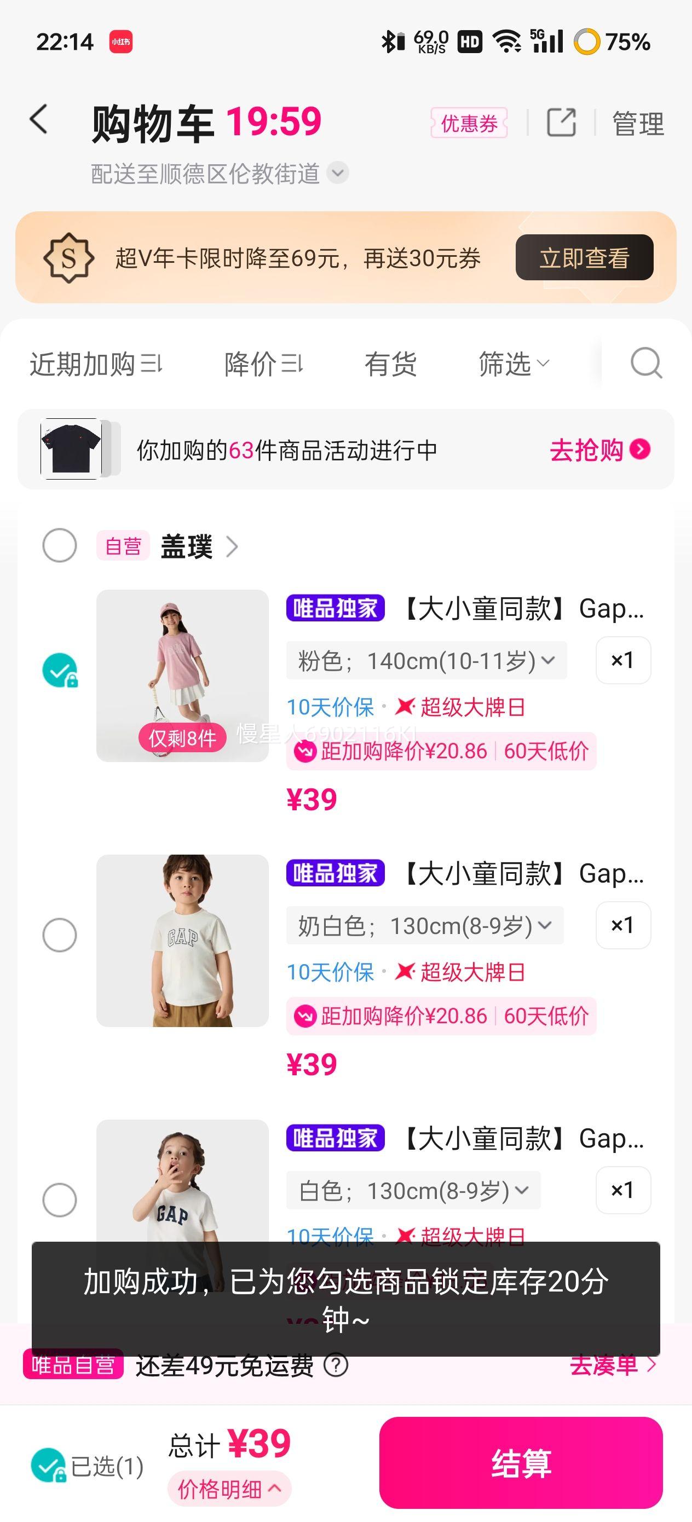Tap the 结算 checkout button
Image resolution: width=692 pixels, height=1522 pixels.
click(521, 1463)
